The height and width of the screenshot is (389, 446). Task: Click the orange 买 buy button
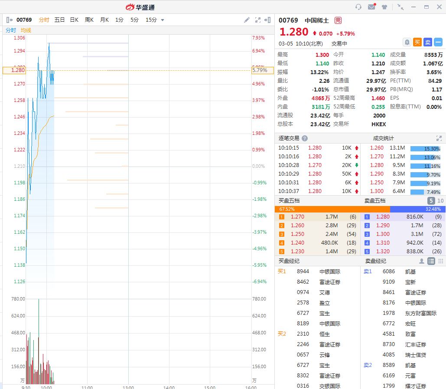pyautogui.click(x=417, y=42)
